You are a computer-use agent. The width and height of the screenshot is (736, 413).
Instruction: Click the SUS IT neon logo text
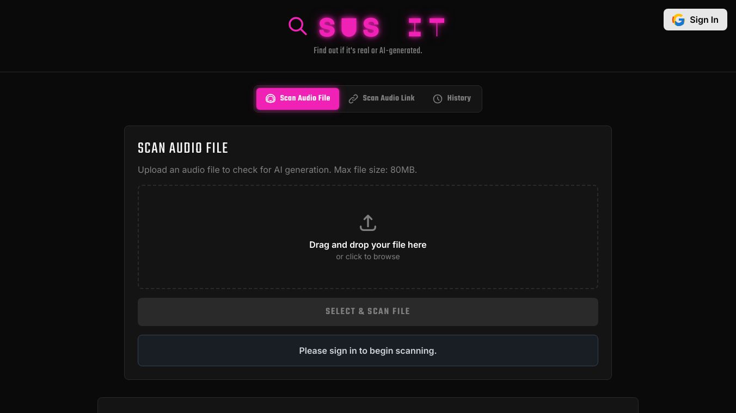(382, 27)
